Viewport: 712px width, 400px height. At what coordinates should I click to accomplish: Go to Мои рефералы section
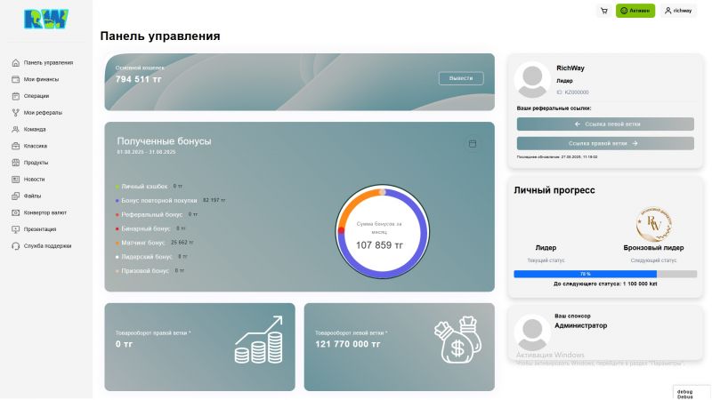[43, 113]
